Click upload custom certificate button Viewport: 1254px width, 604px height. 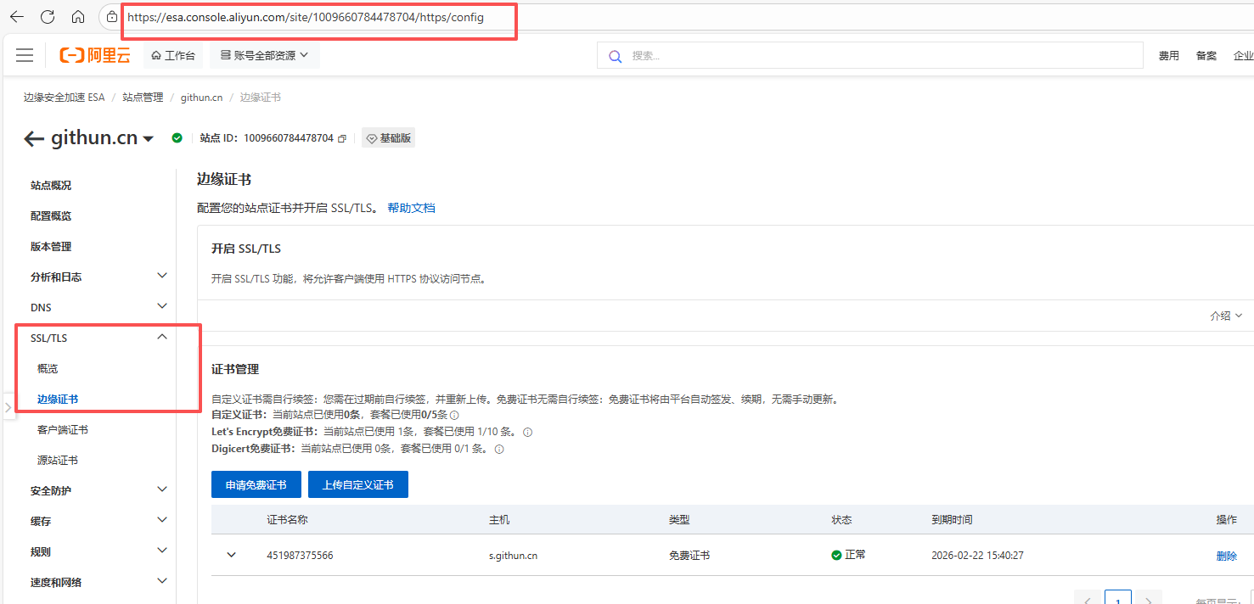coord(357,485)
